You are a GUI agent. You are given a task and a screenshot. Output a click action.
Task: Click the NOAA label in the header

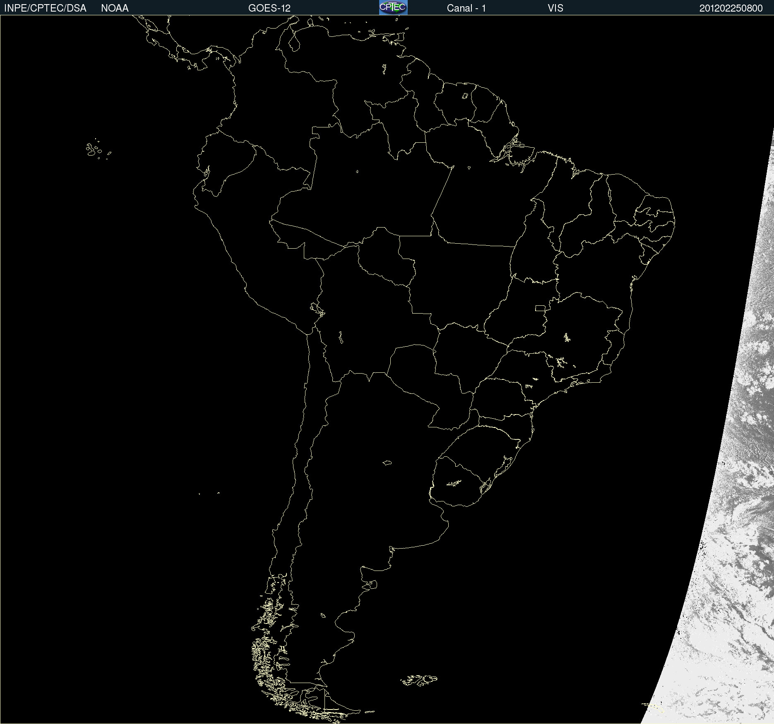click(115, 8)
